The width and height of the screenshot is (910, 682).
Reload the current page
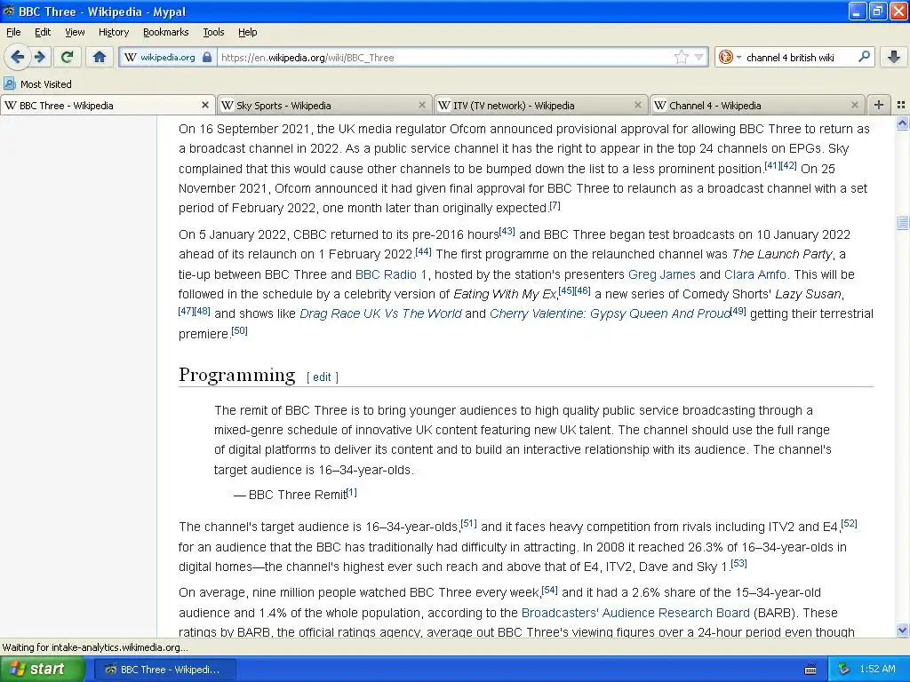pyautogui.click(x=68, y=57)
